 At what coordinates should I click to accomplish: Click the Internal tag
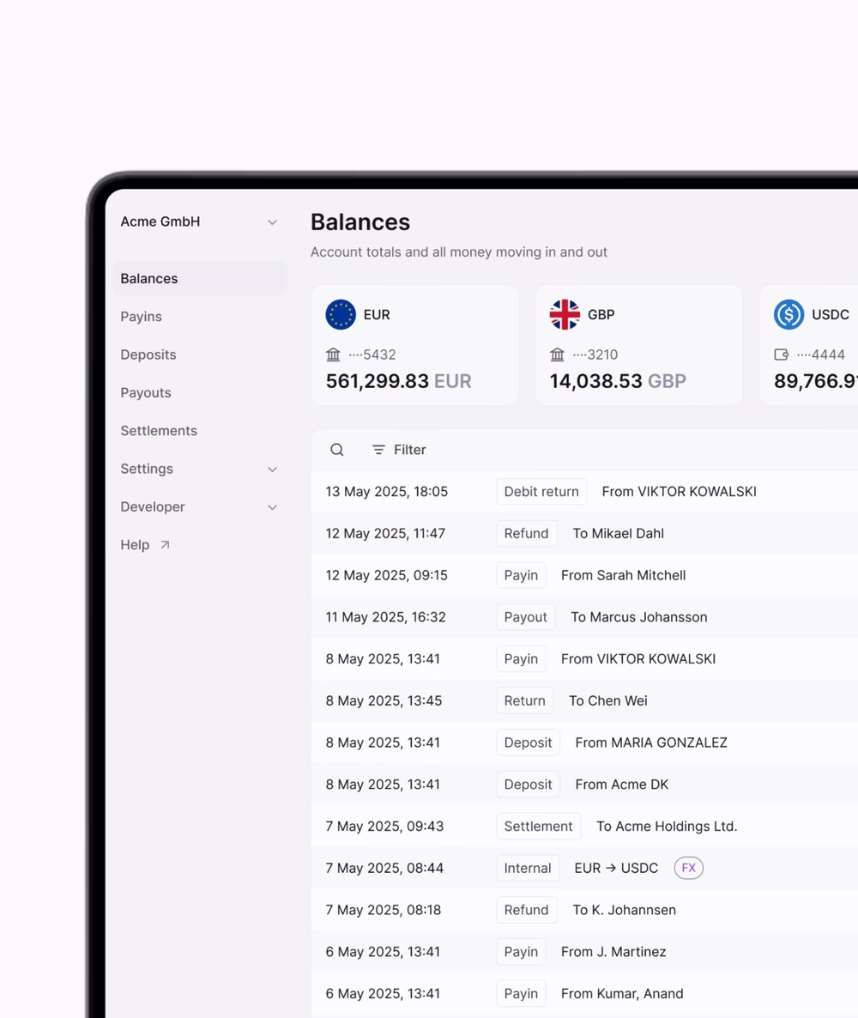coord(528,868)
